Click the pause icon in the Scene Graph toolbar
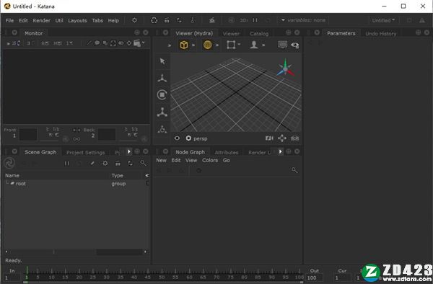The image size is (433, 284). pos(67,164)
